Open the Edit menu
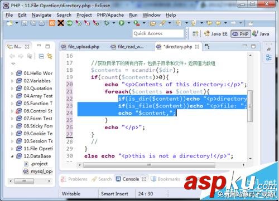Image resolution: width=279 pixels, height=201 pixels. [22, 15]
